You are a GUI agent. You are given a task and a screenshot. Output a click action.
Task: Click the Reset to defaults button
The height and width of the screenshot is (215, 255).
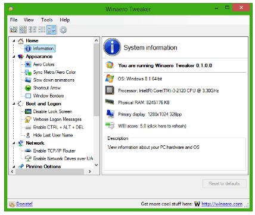click(225, 183)
